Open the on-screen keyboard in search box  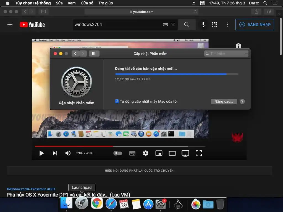165,25
